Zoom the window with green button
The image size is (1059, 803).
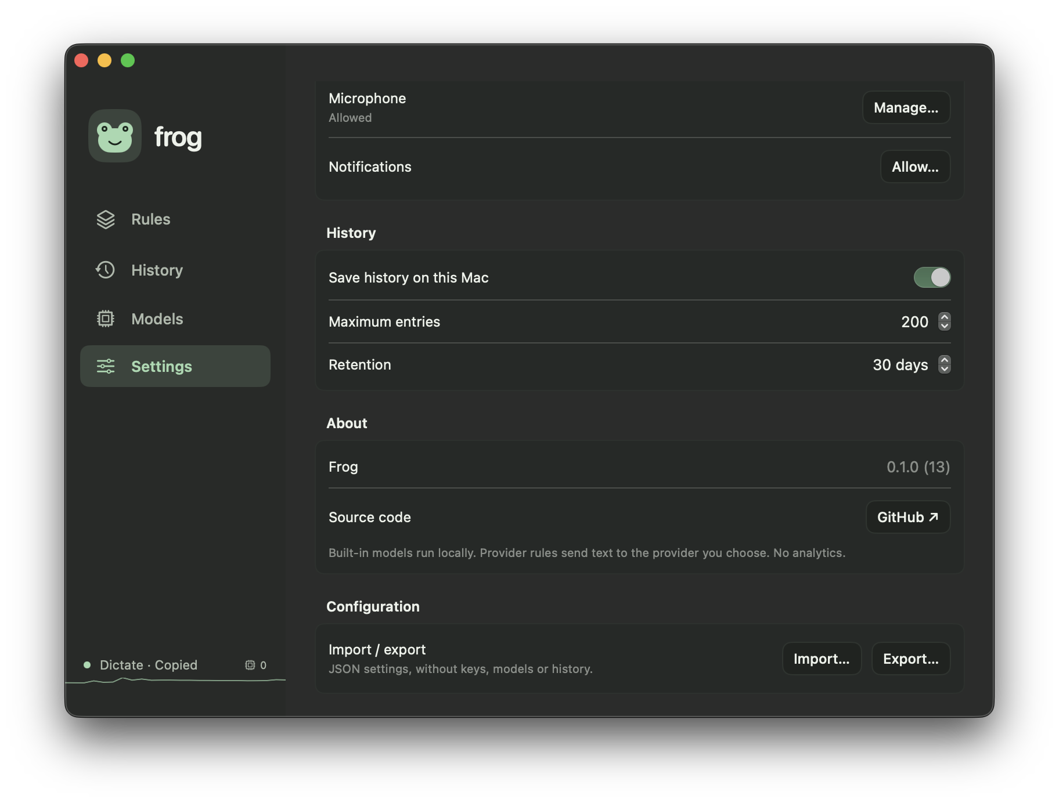click(128, 60)
